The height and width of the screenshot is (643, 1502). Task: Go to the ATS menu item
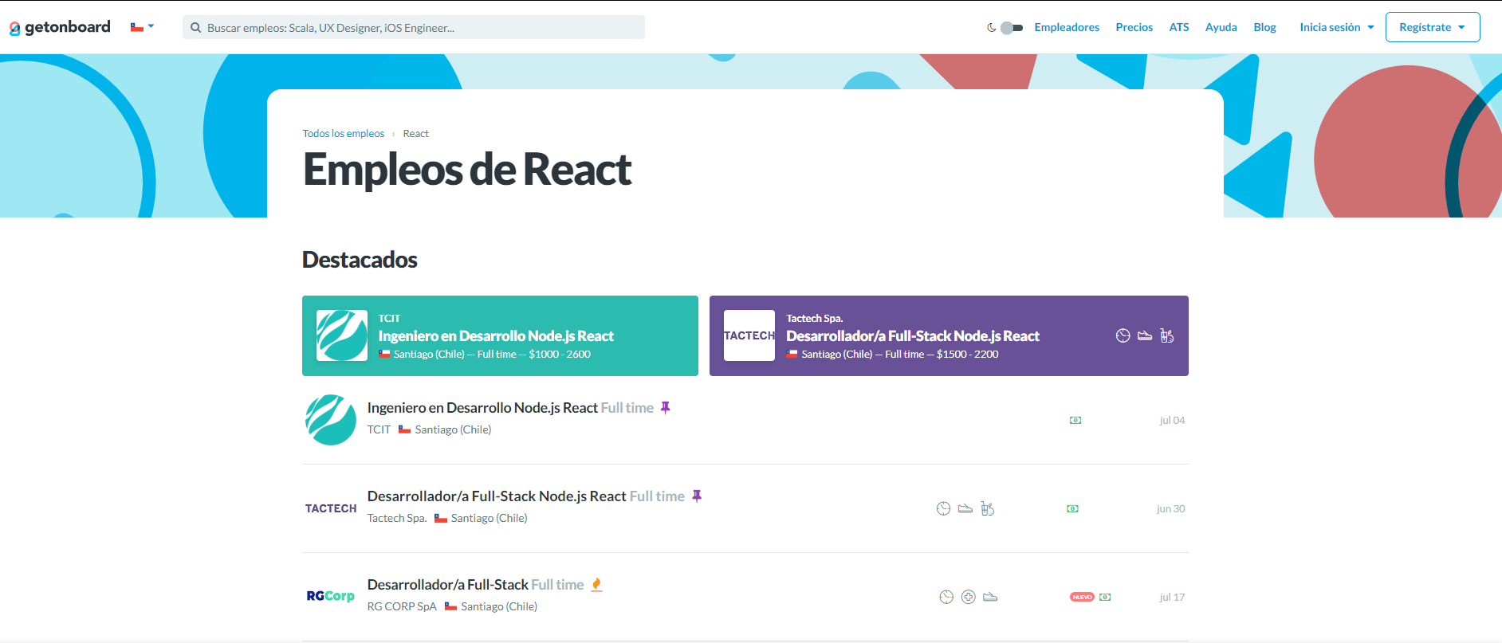(x=1179, y=27)
